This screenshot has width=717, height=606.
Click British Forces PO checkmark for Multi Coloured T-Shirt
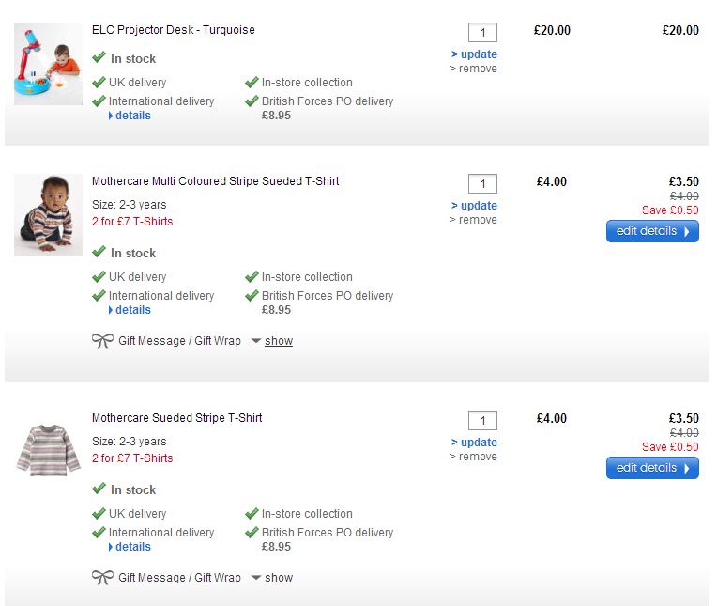[x=252, y=296]
